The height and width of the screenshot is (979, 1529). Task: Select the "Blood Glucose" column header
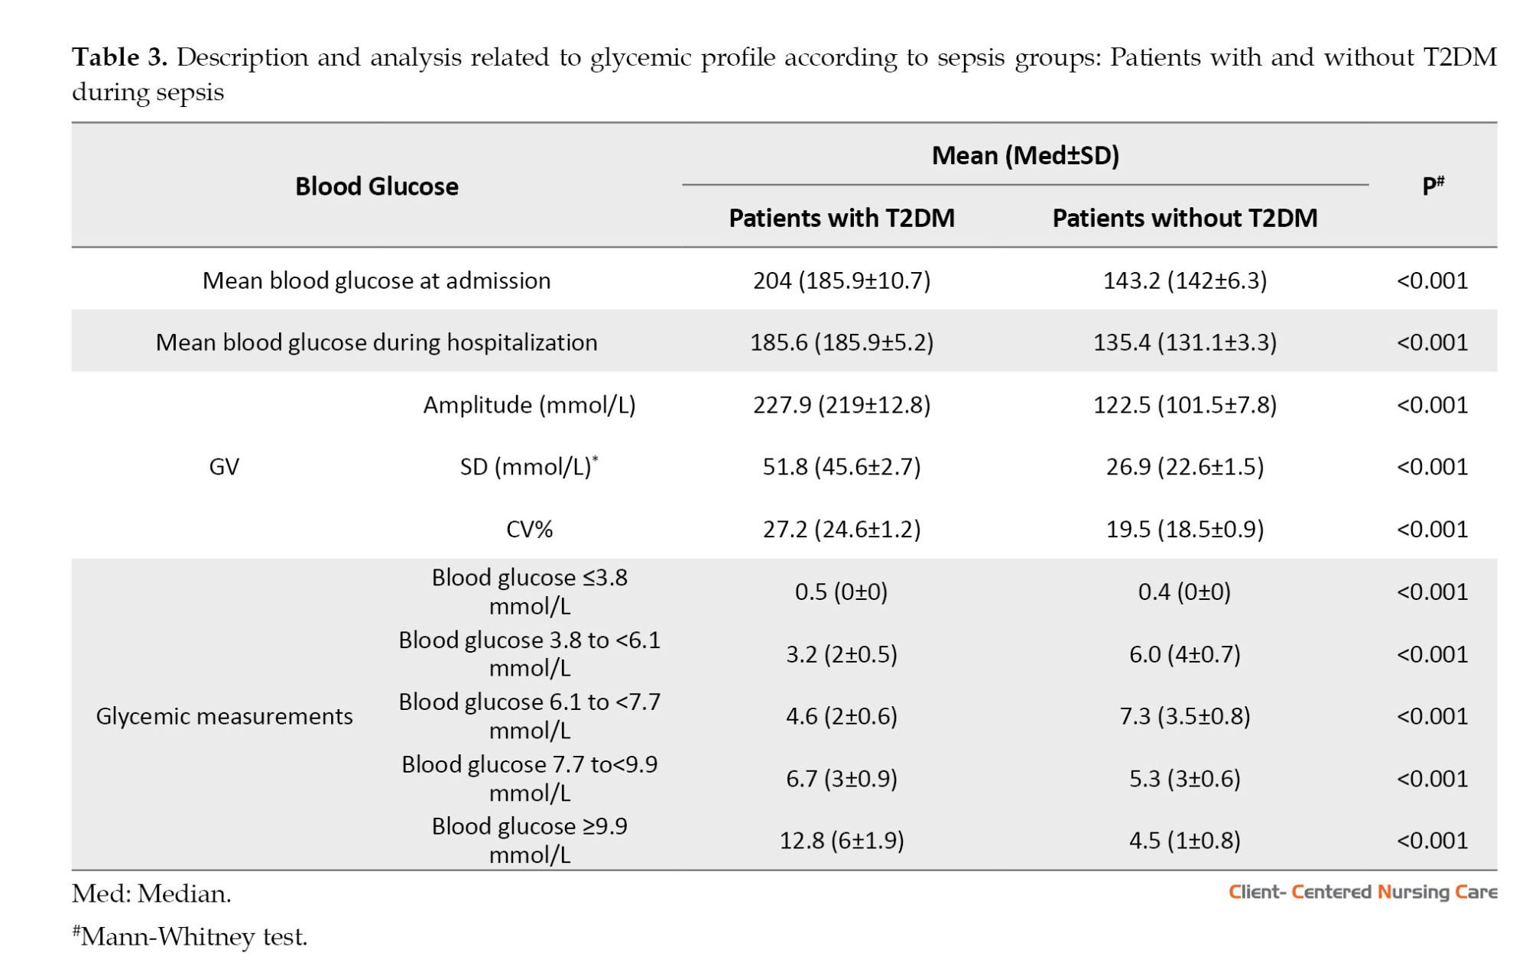click(x=377, y=186)
